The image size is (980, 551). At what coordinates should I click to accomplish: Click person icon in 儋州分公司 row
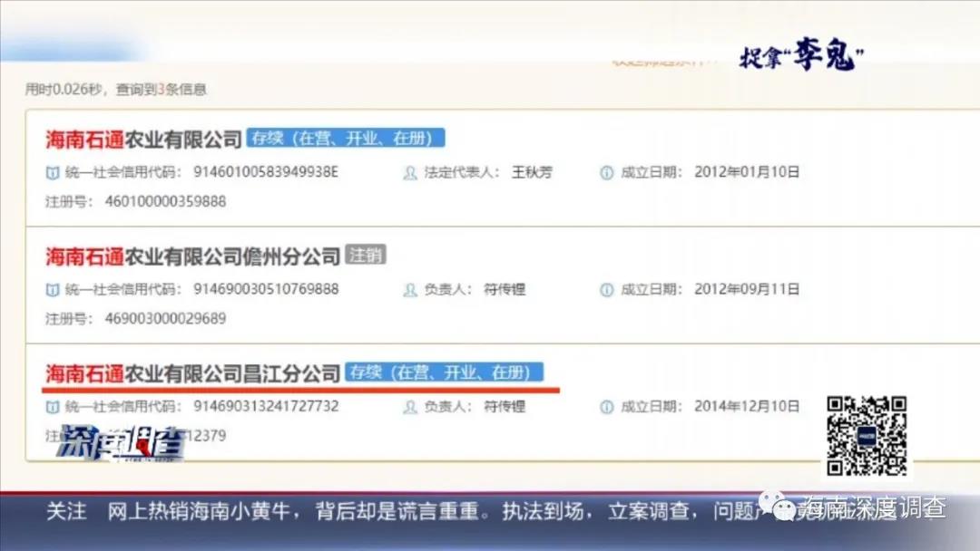tap(410, 290)
